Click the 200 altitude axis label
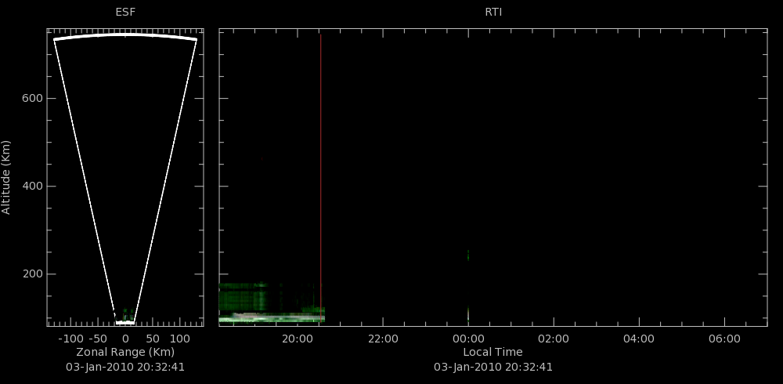 [x=32, y=274]
